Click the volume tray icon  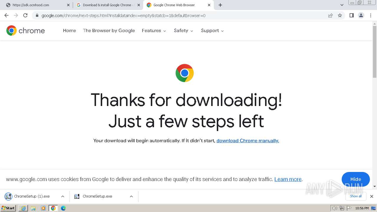[335, 208]
